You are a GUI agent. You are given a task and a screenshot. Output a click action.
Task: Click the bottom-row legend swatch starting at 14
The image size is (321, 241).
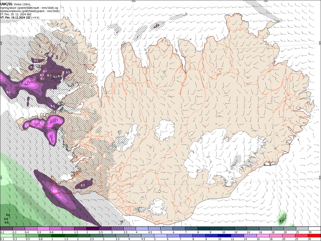[x=250, y=236]
